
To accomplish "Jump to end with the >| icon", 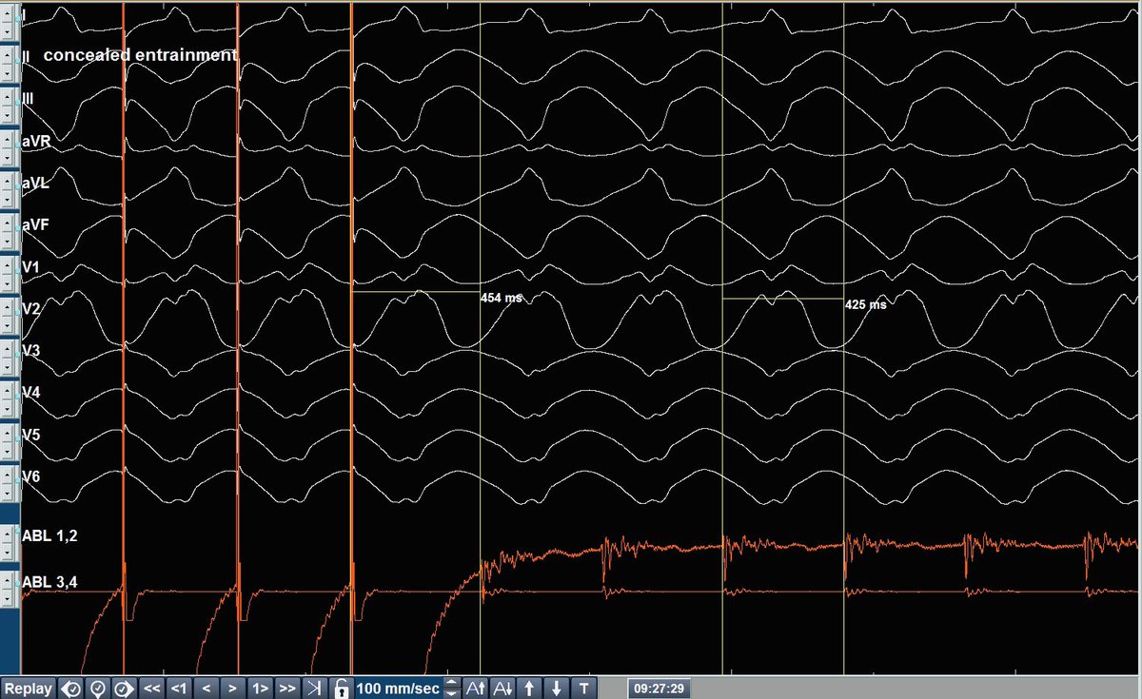I will pyautogui.click(x=314, y=689).
